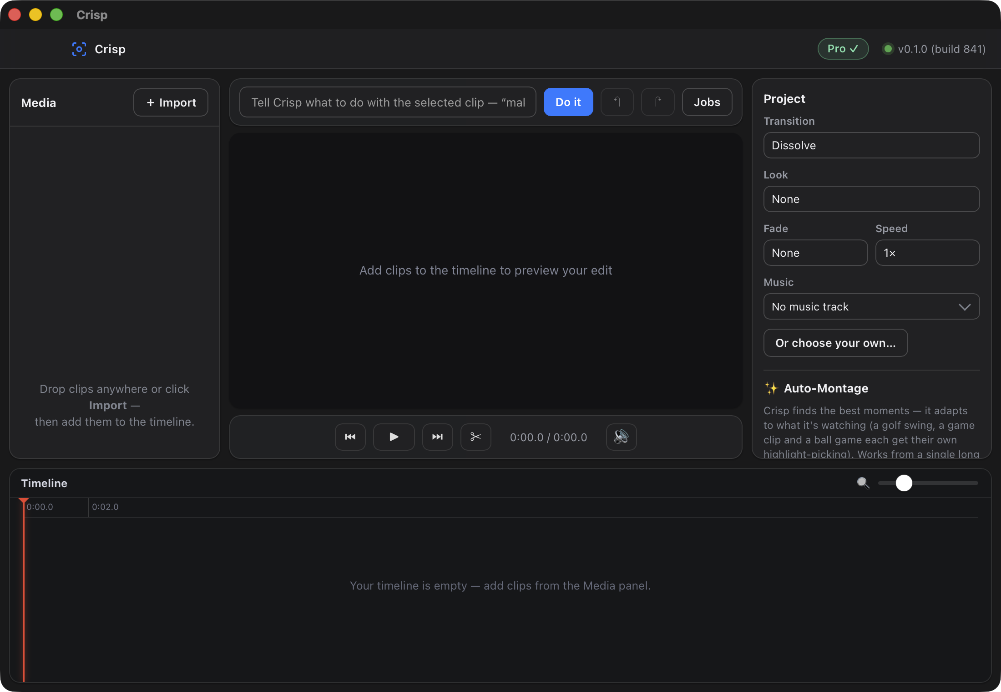Click the 'Your timeline is empty' message
This screenshot has width=1001, height=692.
(500, 585)
